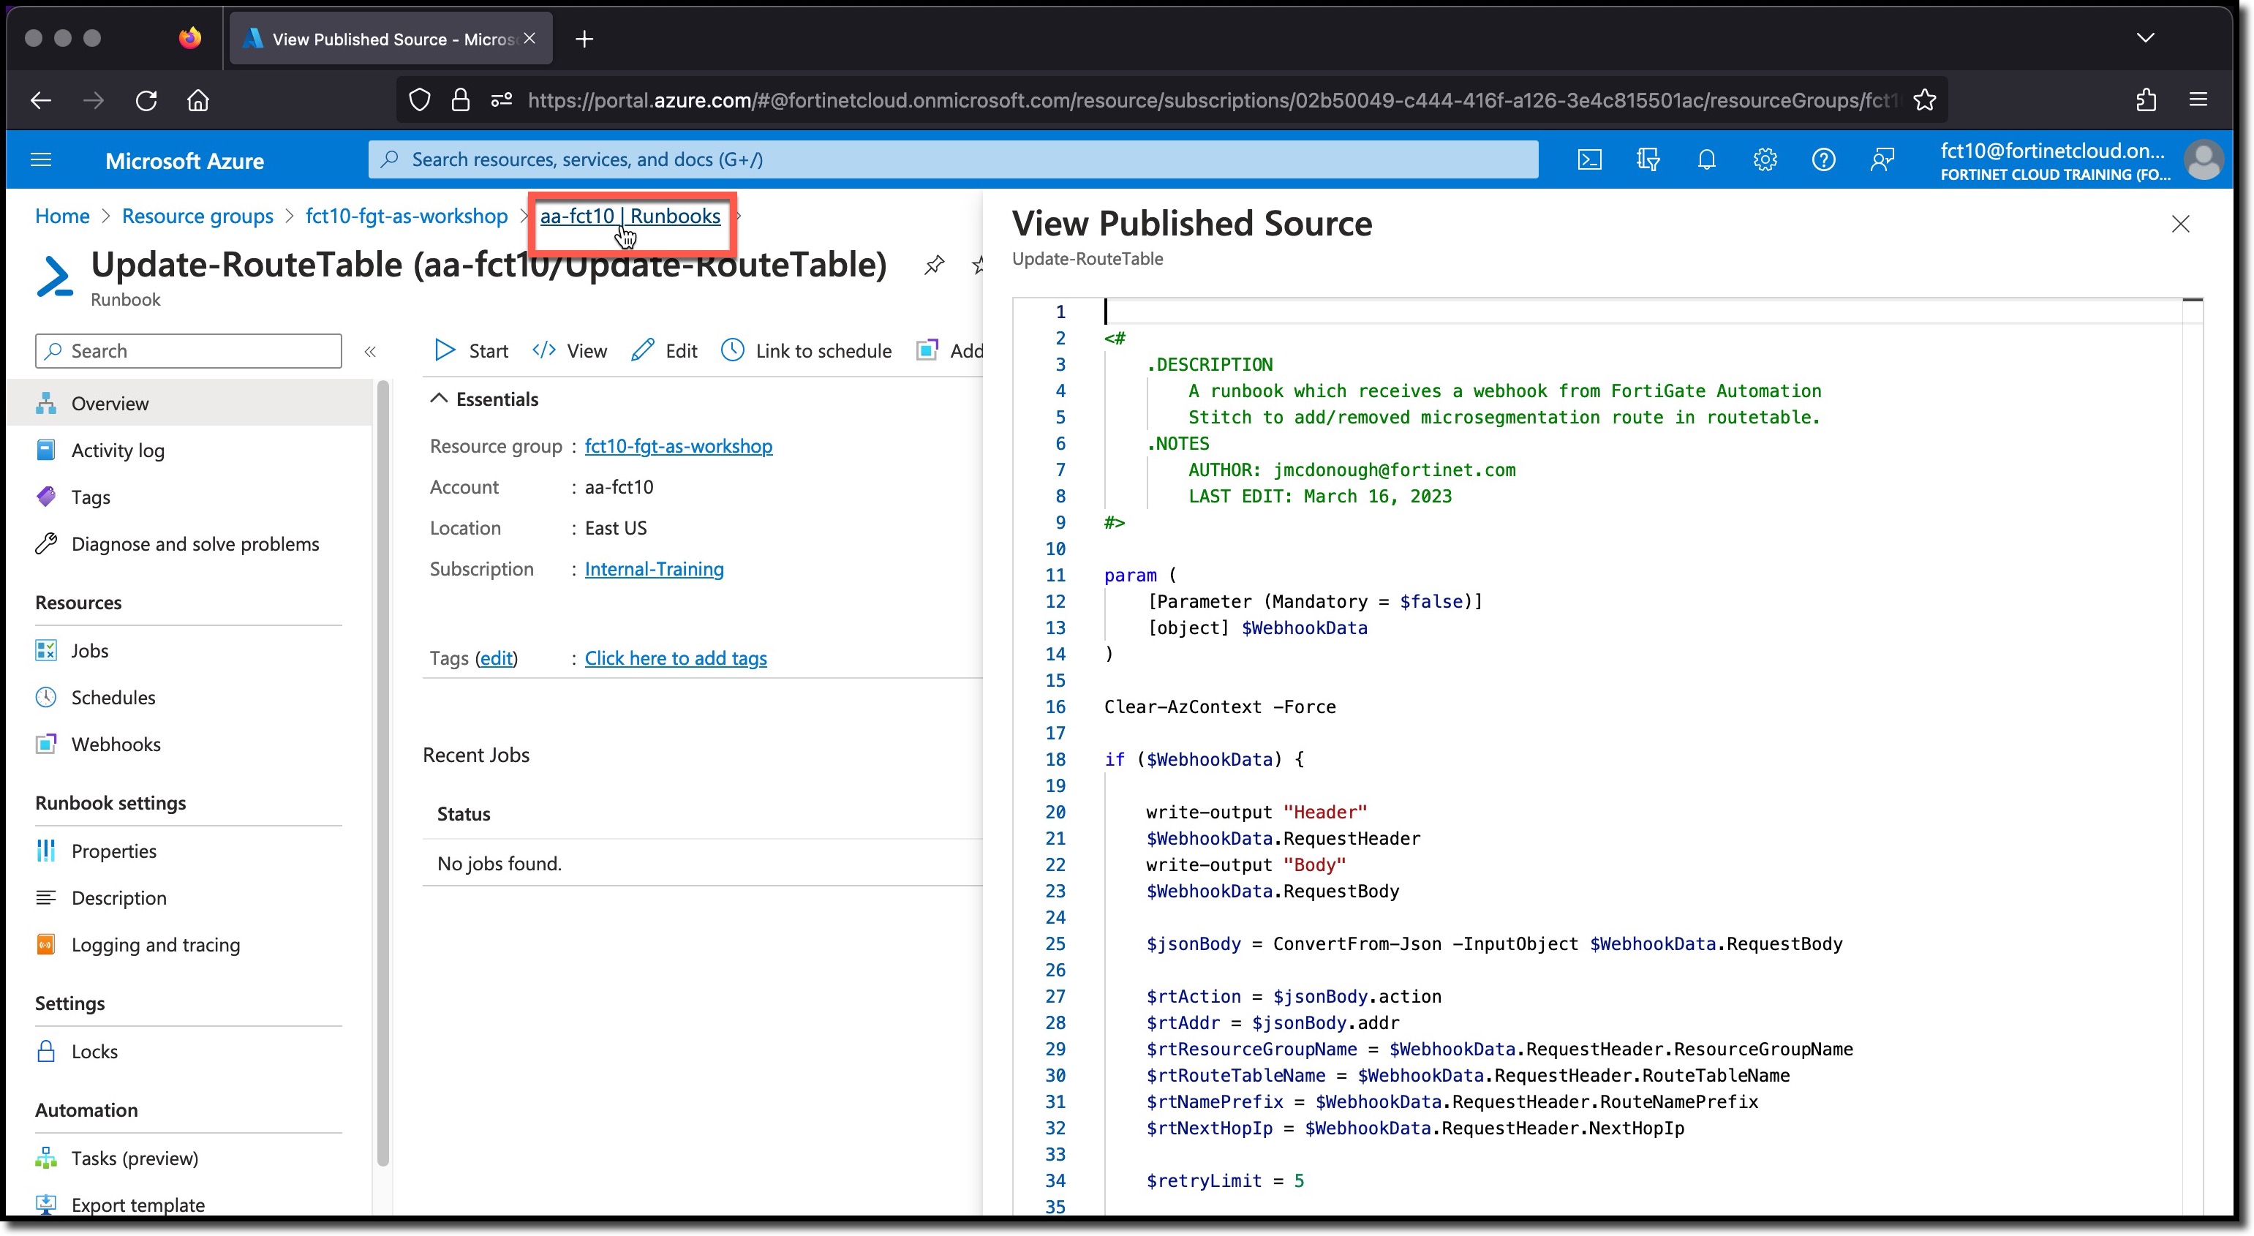This screenshot has width=2254, height=1236.
Task: Click the View toolbar button
Action: click(570, 351)
